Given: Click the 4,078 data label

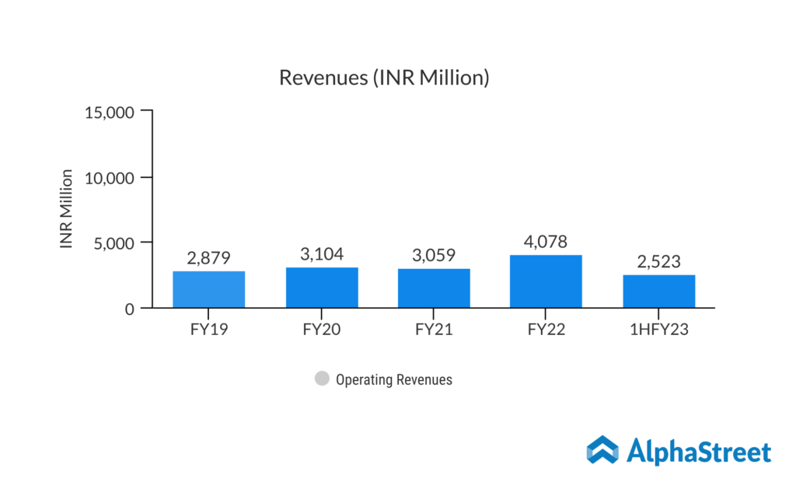Looking at the screenshot, I should pyautogui.click(x=546, y=242).
